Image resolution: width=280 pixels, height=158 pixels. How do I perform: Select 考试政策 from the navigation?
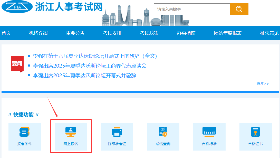(149, 33)
